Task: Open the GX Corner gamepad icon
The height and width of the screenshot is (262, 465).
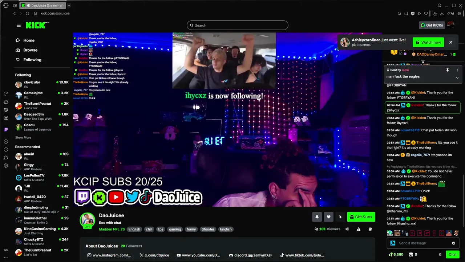Action: [x=15, y=5]
